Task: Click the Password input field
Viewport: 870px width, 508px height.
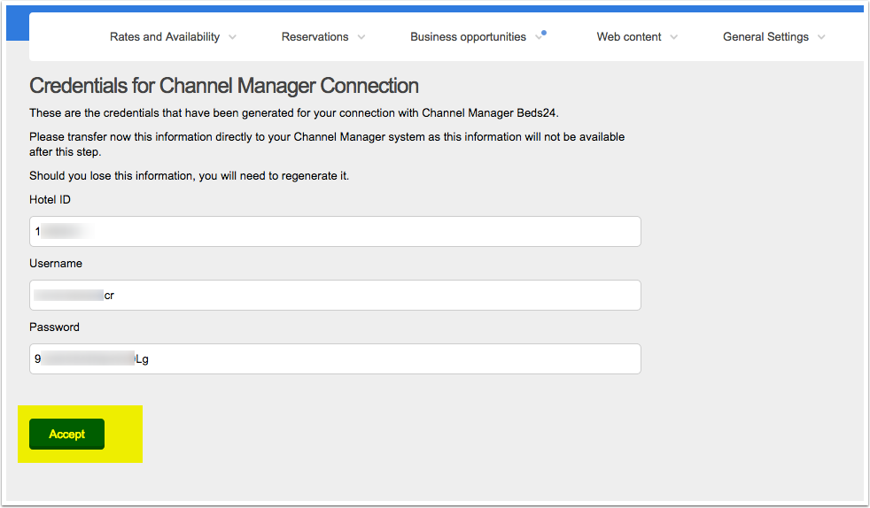Action: [335, 359]
